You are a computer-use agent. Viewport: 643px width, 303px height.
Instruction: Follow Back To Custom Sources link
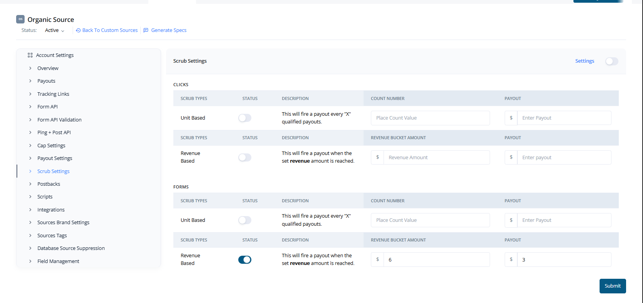click(x=110, y=30)
